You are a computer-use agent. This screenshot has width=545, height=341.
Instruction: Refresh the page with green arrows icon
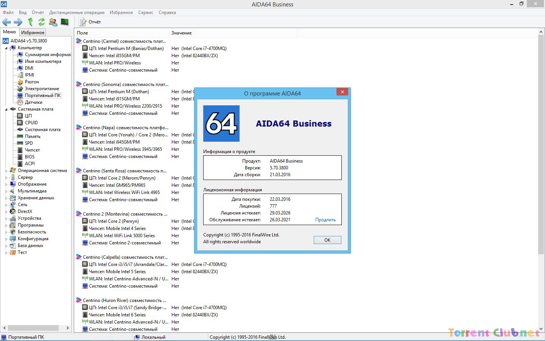tap(42, 22)
